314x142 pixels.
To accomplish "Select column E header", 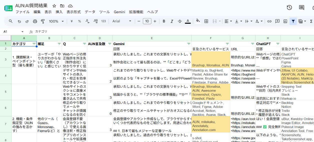I will (152, 38).
